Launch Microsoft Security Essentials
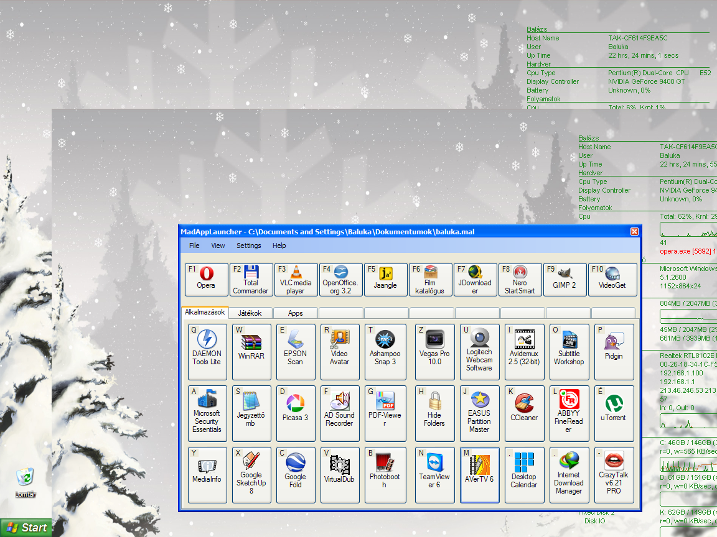This screenshot has height=537, width=717. (207, 413)
